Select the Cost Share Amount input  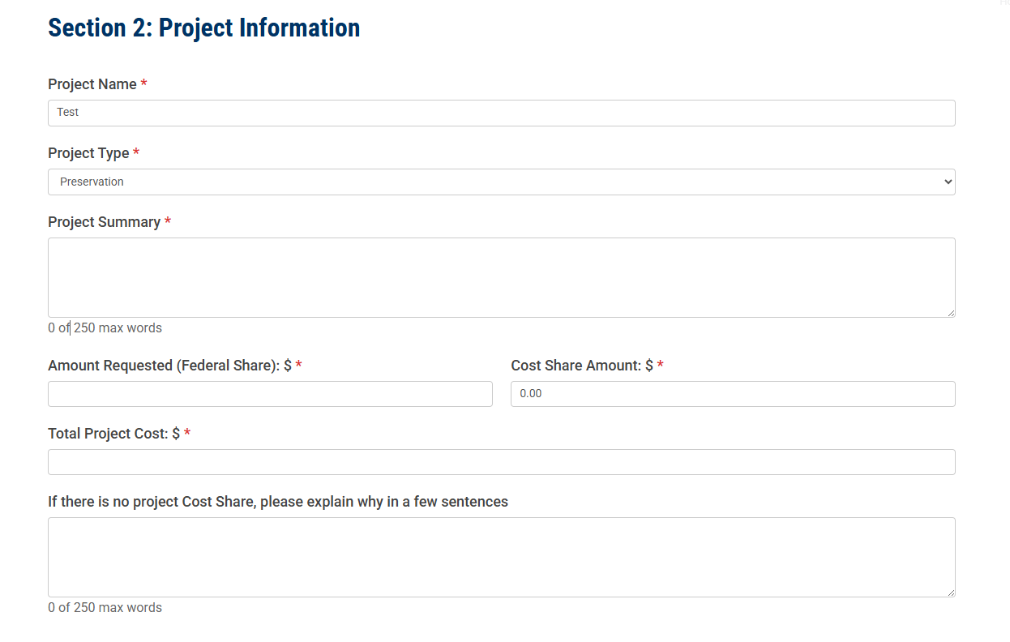(x=733, y=394)
